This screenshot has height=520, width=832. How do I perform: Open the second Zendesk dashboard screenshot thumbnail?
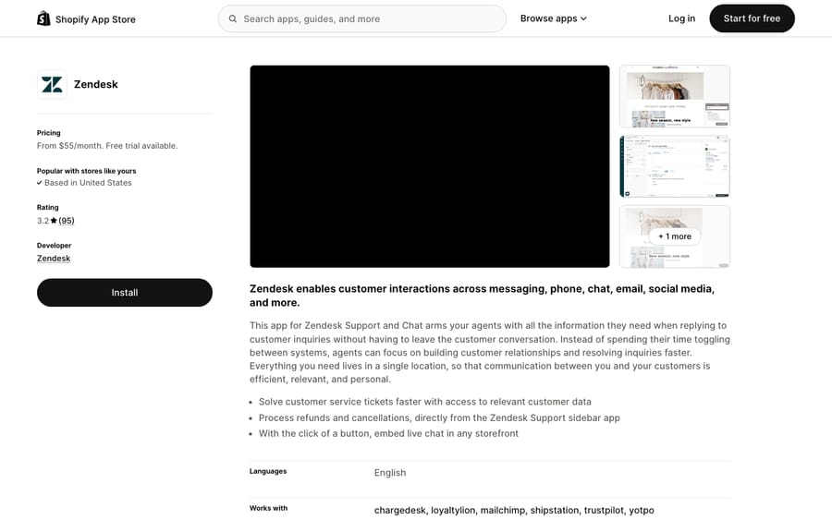675,166
